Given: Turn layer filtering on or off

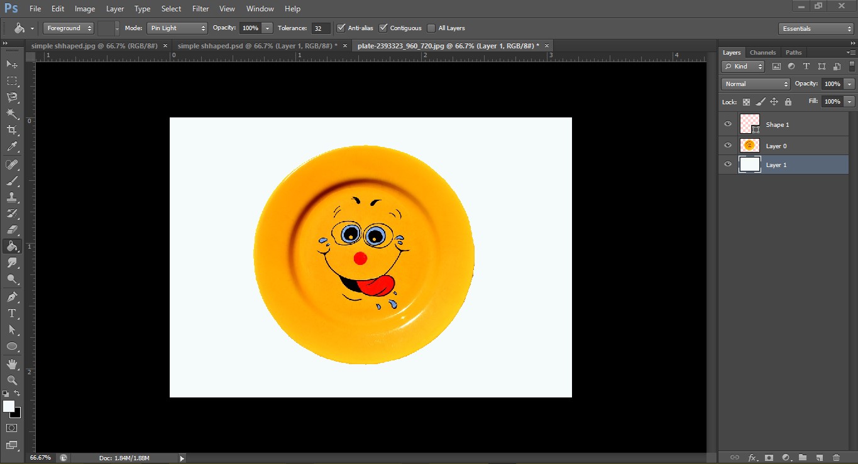Looking at the screenshot, I should pyautogui.click(x=852, y=66).
